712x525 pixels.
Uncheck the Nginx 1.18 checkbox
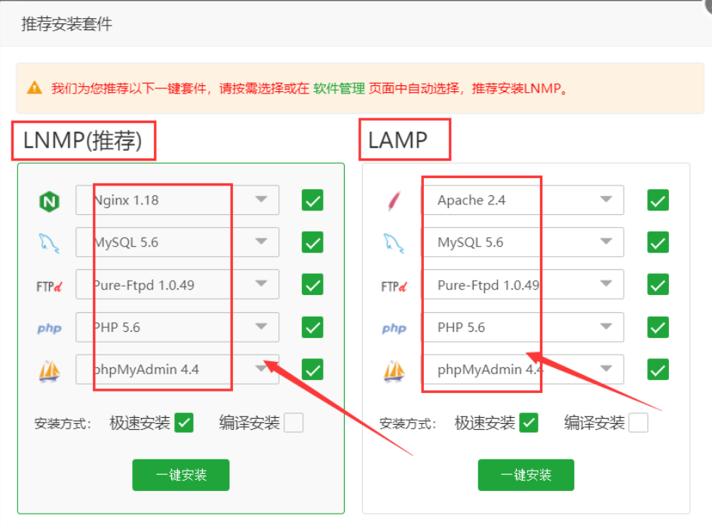312,201
